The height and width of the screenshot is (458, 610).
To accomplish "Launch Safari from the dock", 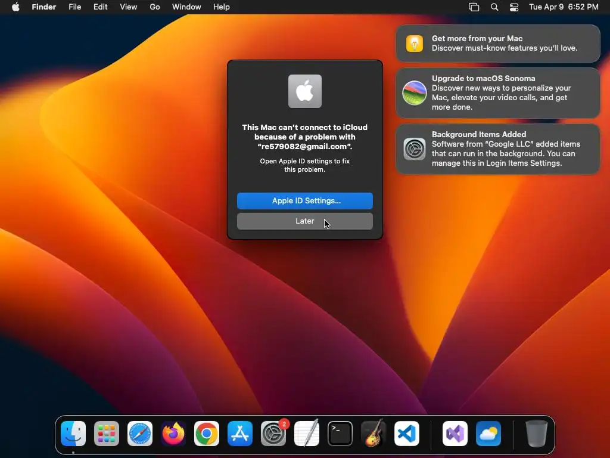I will click(x=140, y=433).
